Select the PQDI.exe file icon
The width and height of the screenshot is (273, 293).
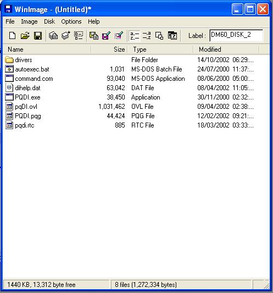(x=9, y=97)
